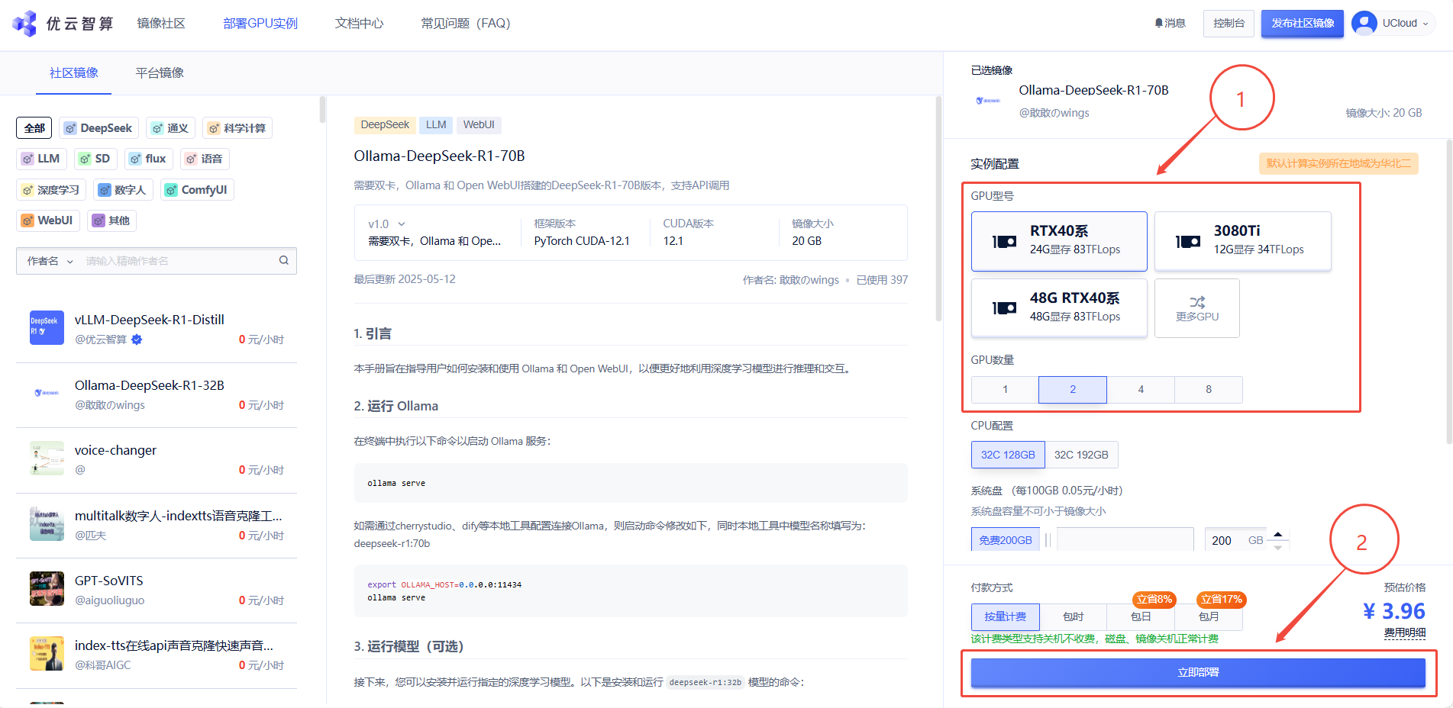
Task: Open the 部署GPU实例 nav item
Action: (260, 24)
